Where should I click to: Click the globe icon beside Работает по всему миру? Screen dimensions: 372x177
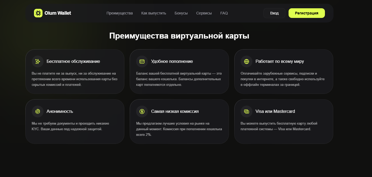247,61
